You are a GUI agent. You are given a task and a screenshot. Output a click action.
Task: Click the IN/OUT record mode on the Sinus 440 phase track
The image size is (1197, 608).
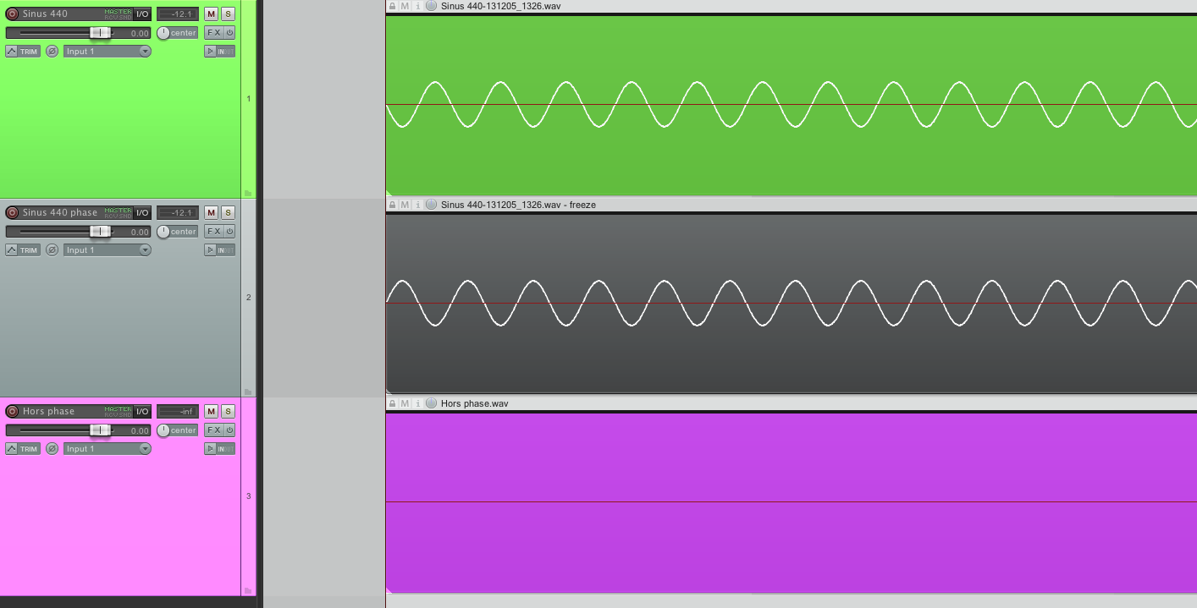click(x=226, y=249)
